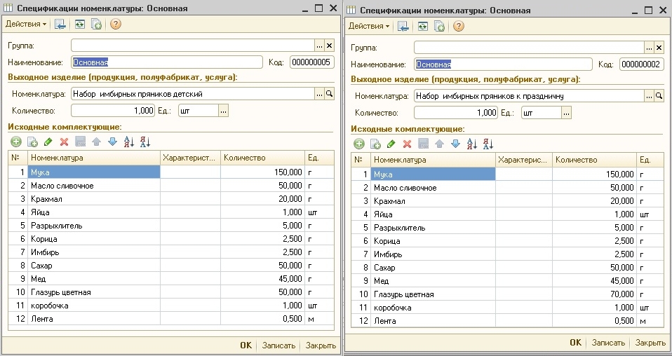Select коробочка row in right table
672x356 pixels.
click(x=507, y=308)
